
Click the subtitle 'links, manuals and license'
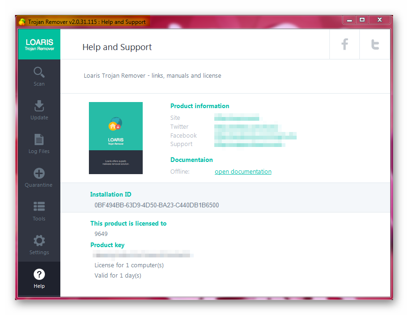[x=186, y=76]
